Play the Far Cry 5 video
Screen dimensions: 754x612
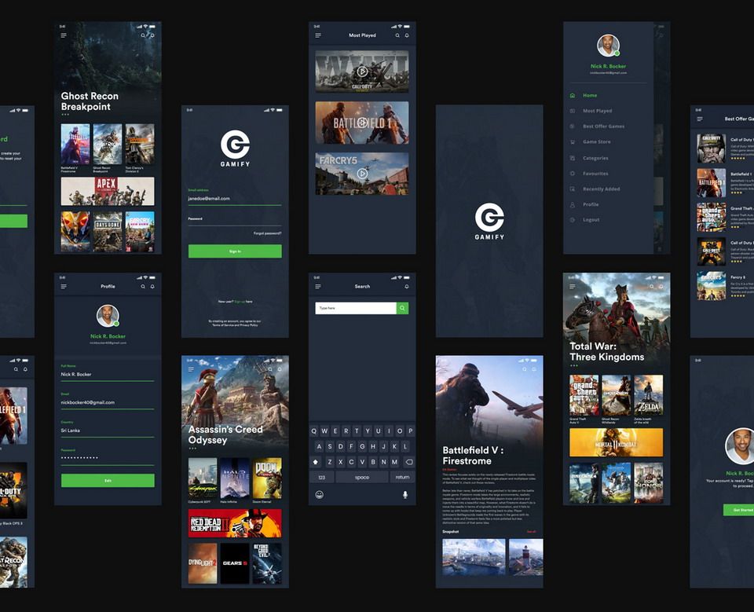point(362,174)
